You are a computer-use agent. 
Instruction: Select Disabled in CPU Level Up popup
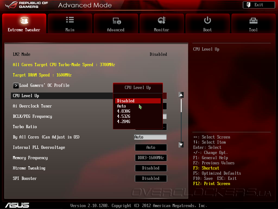pos(138,101)
